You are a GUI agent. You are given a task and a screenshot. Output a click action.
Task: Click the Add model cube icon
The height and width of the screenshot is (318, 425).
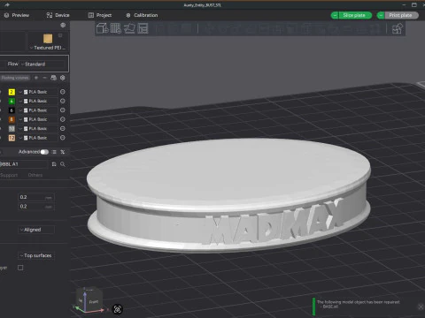pos(103,28)
